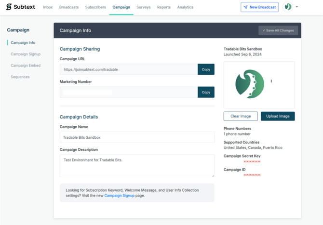The height and width of the screenshot is (225, 323).
Task: Click the Upload Image button
Action: [278, 116]
